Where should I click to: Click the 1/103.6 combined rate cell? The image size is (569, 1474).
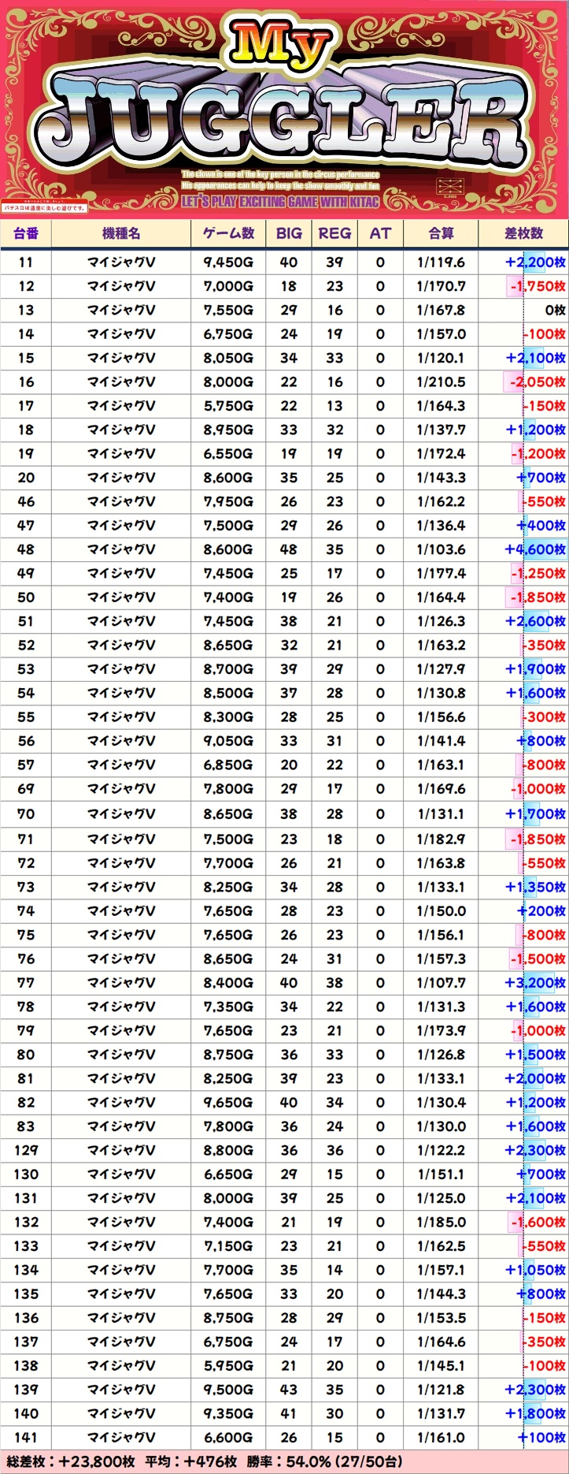click(x=441, y=549)
